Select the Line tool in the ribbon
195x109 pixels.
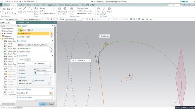tap(24, 10)
